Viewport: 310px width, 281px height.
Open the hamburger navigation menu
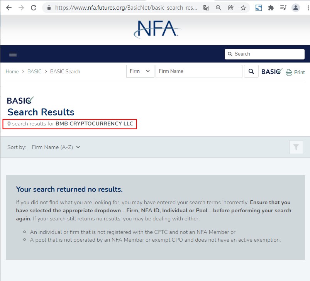13,54
